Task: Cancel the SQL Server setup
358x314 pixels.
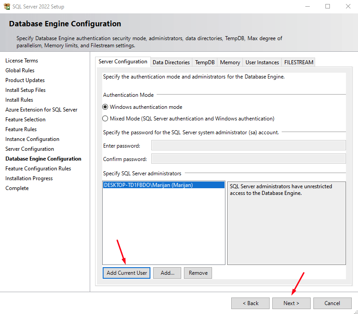Action: point(333,303)
